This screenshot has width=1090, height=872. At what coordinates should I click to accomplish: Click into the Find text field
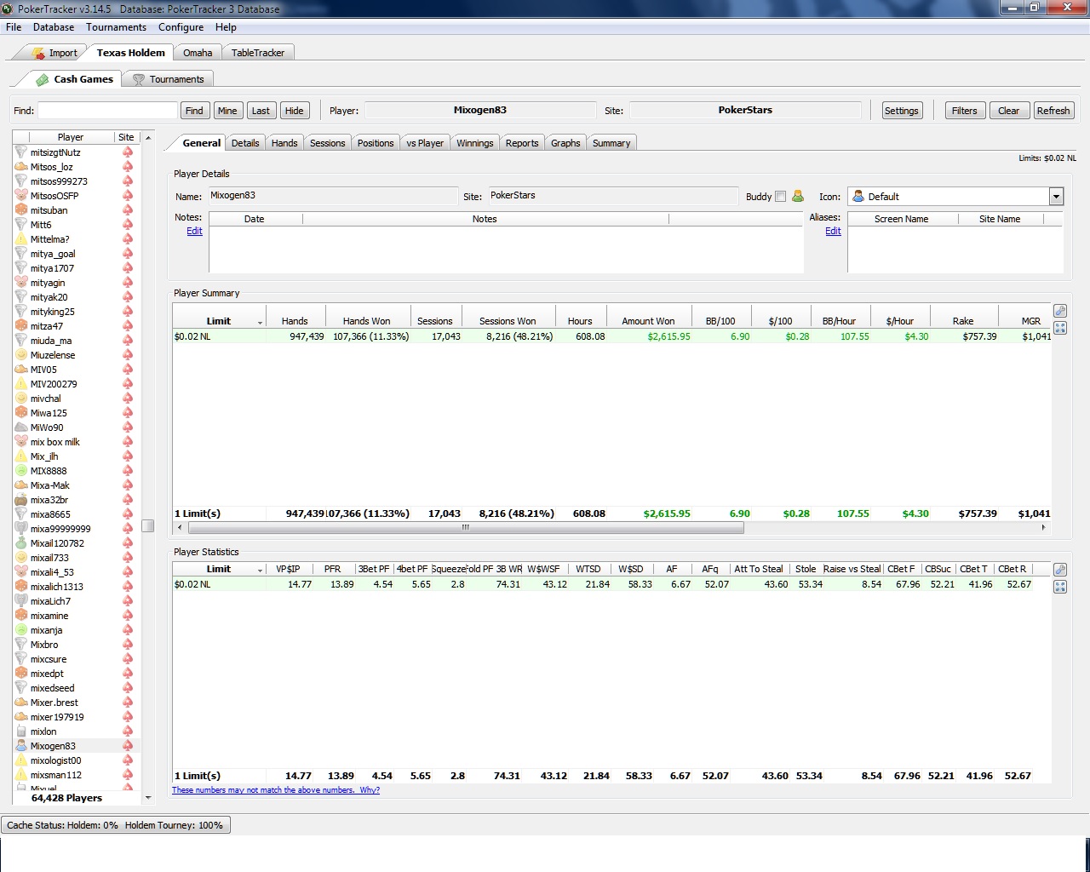[107, 111]
